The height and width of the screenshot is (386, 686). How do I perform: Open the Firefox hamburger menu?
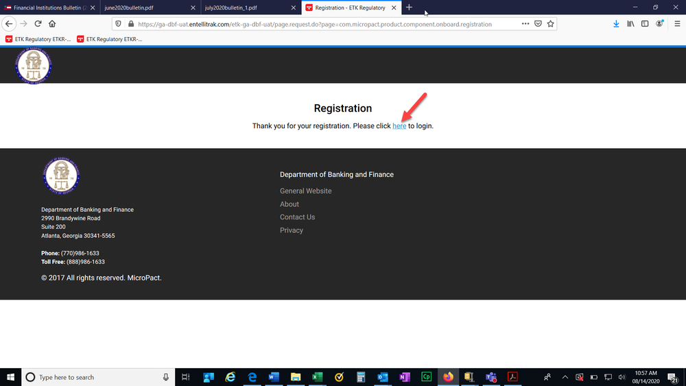[677, 23]
